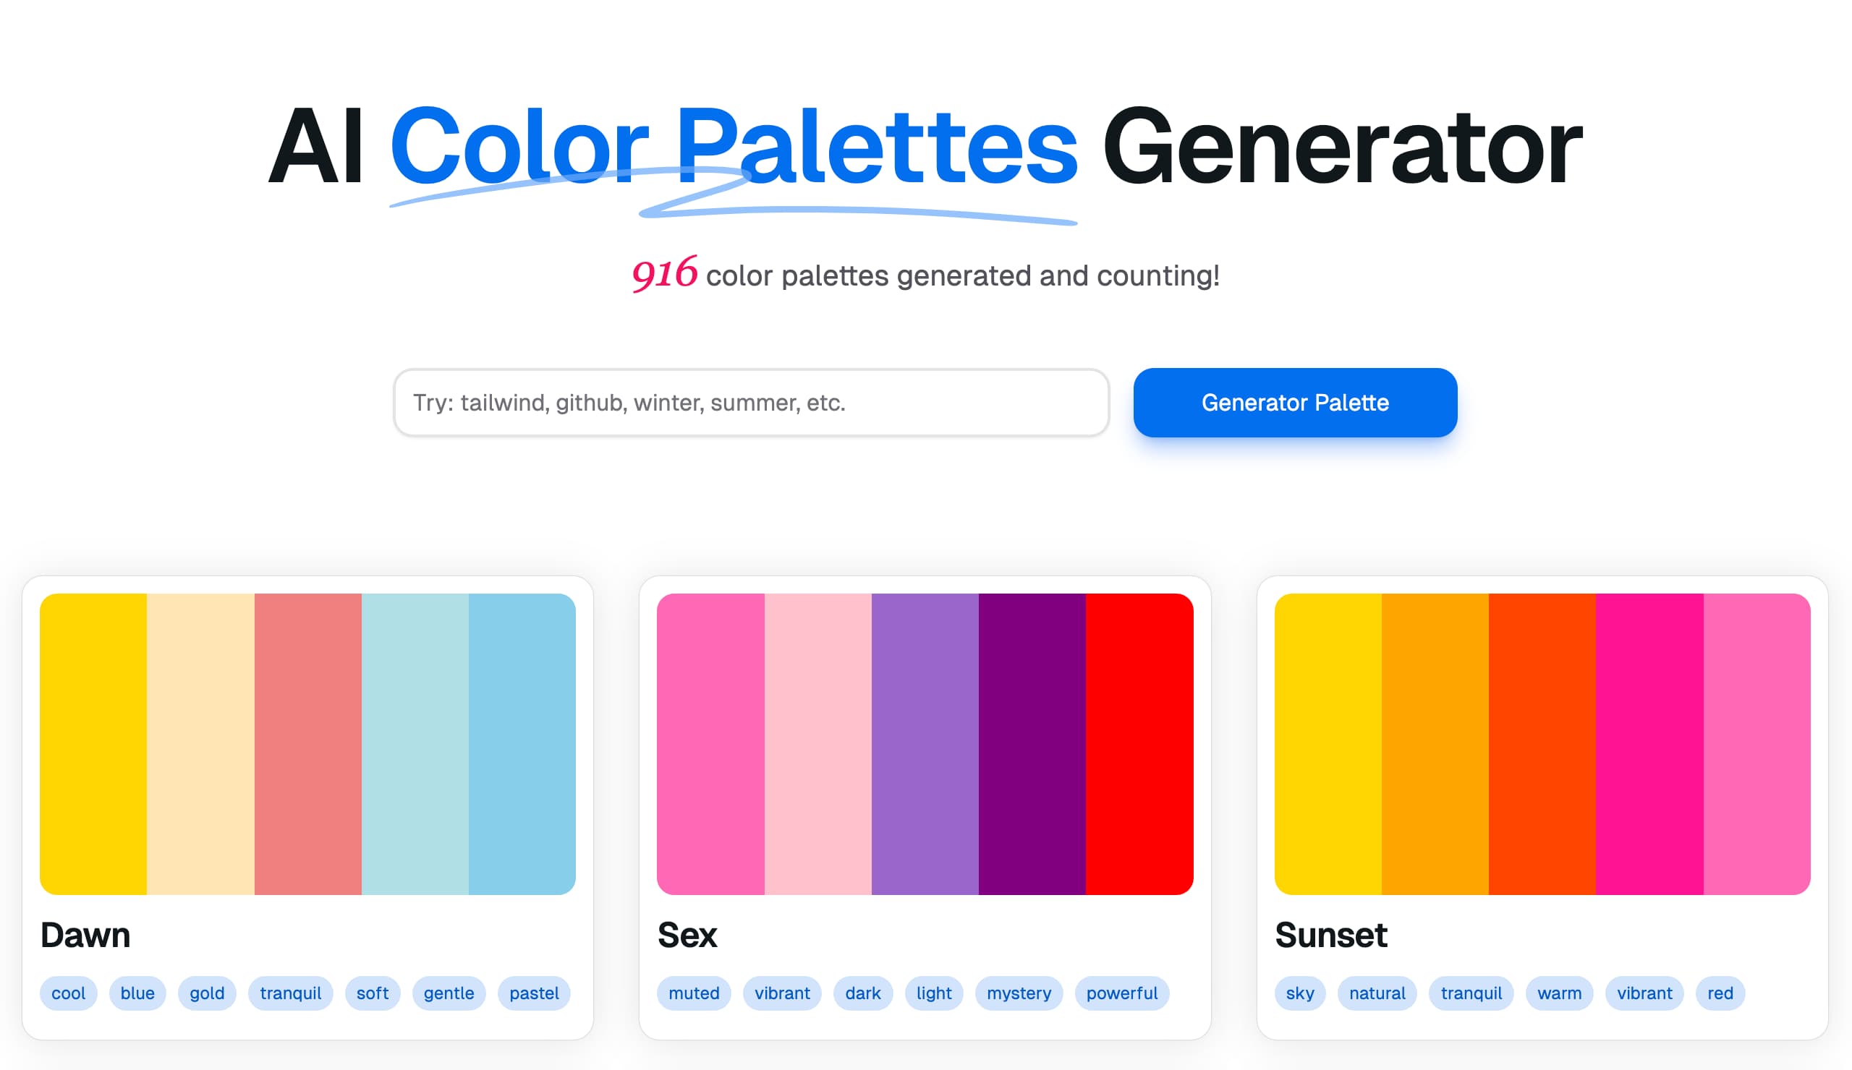Focus the palette keyword input field
Screen dimensions: 1852x1070
tap(750, 403)
